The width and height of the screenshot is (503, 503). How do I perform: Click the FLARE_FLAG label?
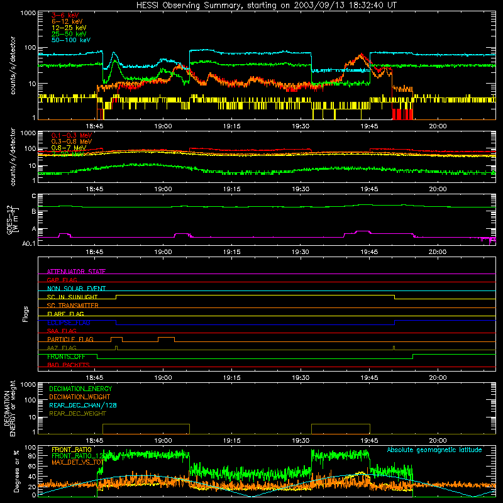point(65,314)
